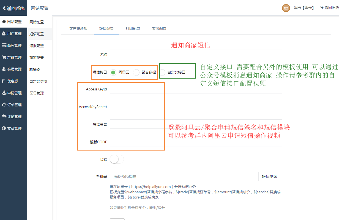
Task: Open 短信配置 in the submenu
Action: tap(37, 34)
